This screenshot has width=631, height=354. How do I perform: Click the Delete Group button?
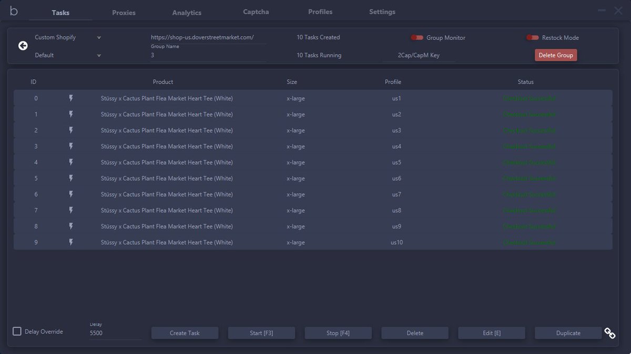coord(556,55)
